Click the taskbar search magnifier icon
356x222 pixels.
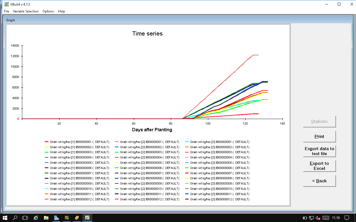click(x=15, y=218)
